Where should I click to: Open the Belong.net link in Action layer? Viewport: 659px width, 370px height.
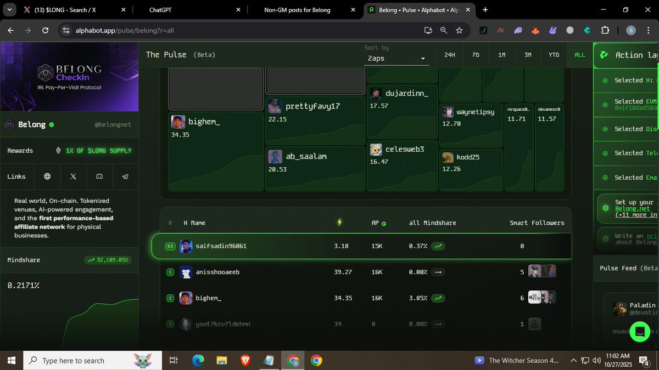[x=632, y=208]
